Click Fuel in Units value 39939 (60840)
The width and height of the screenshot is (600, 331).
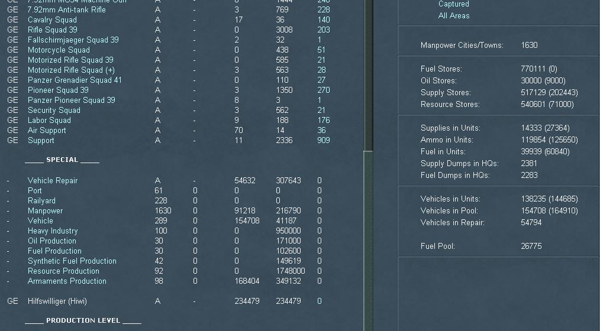(x=545, y=152)
